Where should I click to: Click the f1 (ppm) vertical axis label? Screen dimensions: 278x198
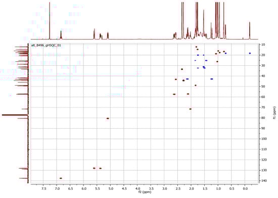click(x=274, y=112)
